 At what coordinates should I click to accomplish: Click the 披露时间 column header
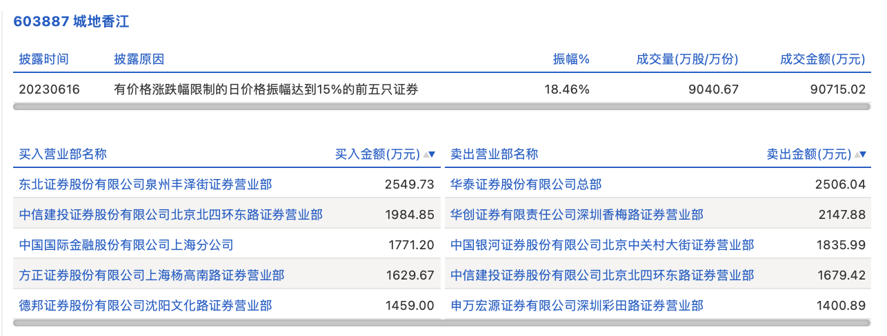point(44,59)
